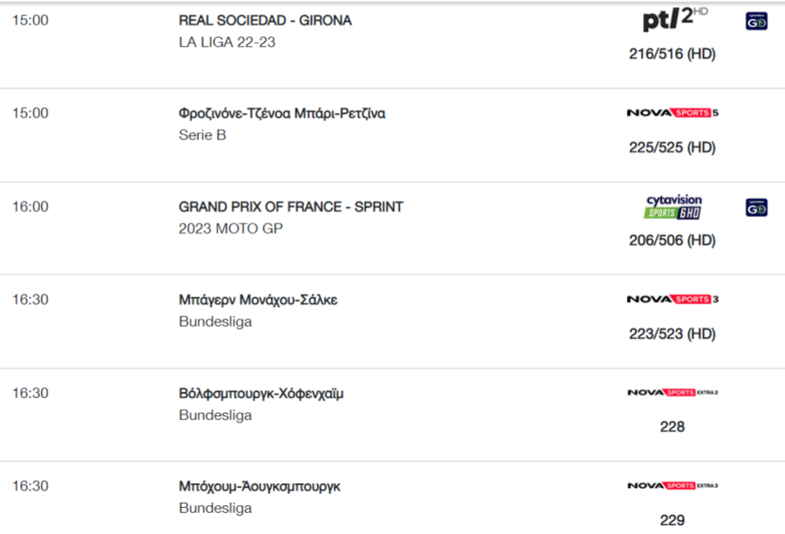Click the LA LIGA 22-23 subtitle

(227, 43)
